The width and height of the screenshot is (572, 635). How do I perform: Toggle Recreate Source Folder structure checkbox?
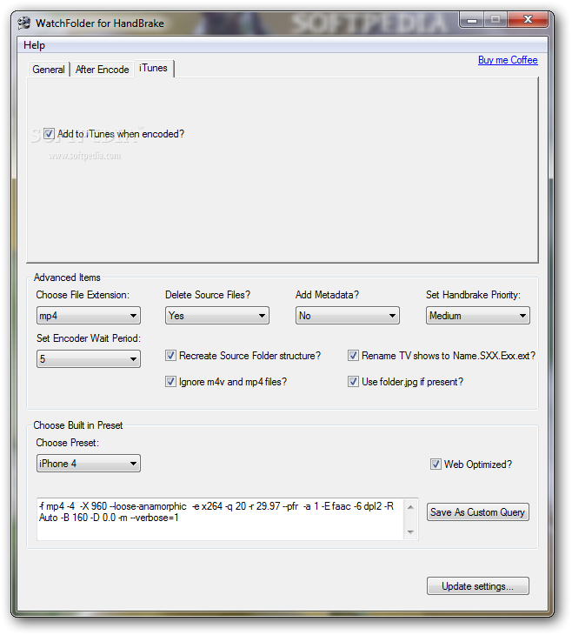coord(171,356)
